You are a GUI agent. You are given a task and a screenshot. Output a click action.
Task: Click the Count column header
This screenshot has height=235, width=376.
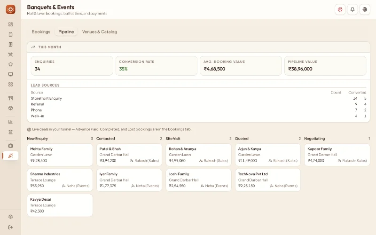pos(336,92)
